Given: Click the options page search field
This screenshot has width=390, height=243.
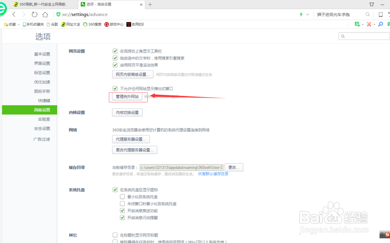Looking at the screenshot, I should (364, 36).
